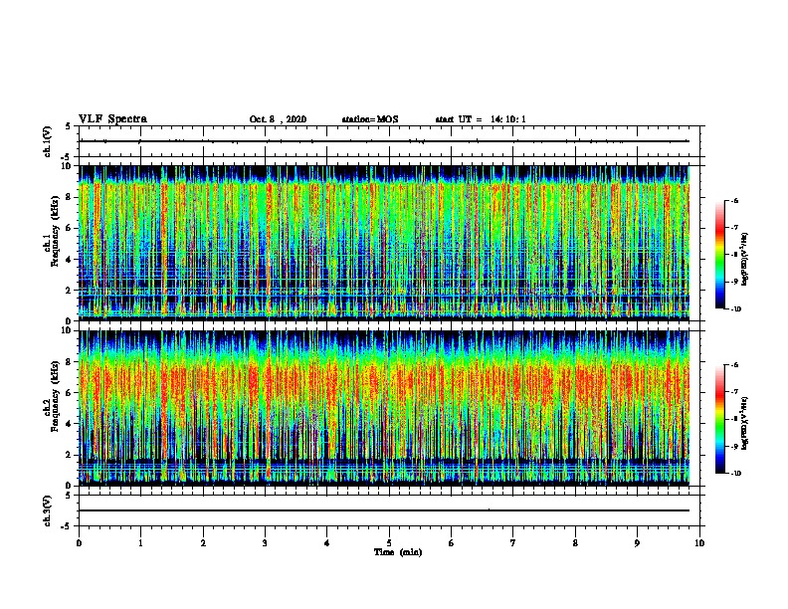Image resolution: width=788 pixels, height=609 pixels.
Task: Click the time axis tick label "8"
Action: point(575,543)
